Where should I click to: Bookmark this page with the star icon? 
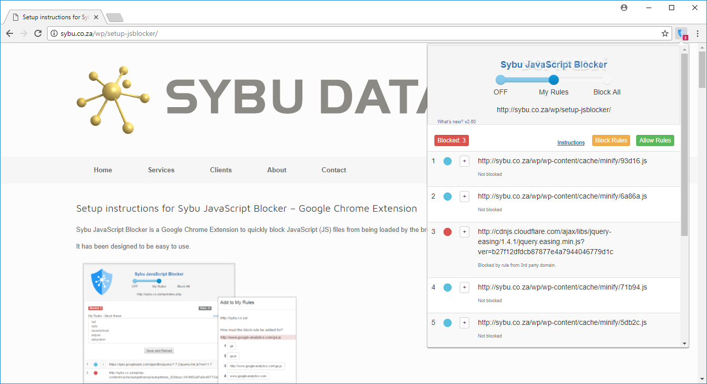click(x=665, y=33)
